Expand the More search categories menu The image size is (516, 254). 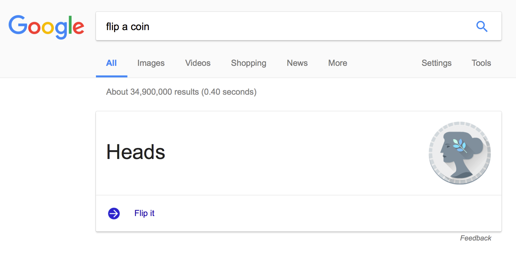pyautogui.click(x=338, y=63)
